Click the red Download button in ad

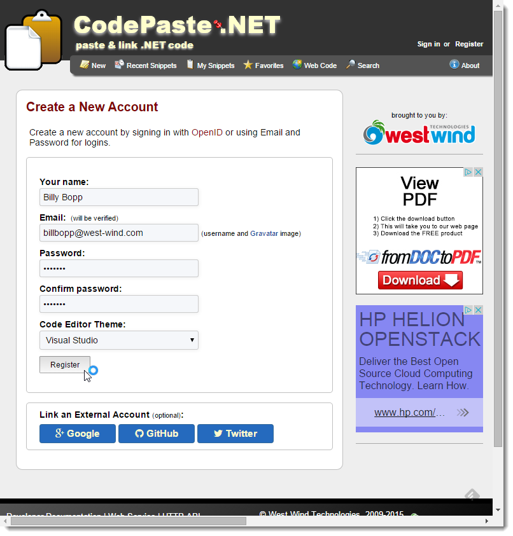tap(421, 280)
